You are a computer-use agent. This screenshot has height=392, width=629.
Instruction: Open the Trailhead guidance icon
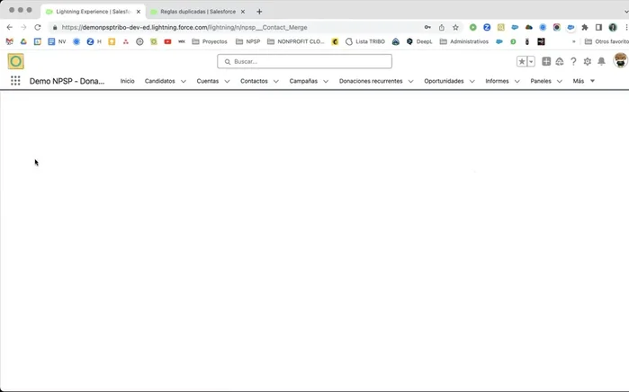[560, 61]
